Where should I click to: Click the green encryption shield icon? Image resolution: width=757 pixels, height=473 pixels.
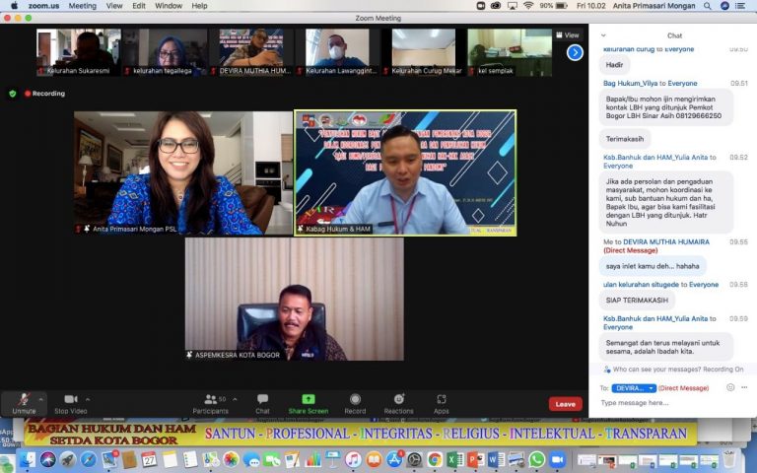point(13,94)
